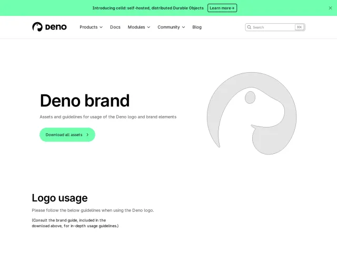Click the Deno brand heading
Screen dimensions: 337x253
click(x=85, y=101)
